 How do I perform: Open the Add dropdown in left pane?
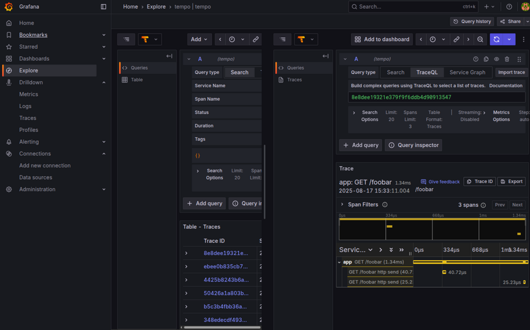coord(199,39)
